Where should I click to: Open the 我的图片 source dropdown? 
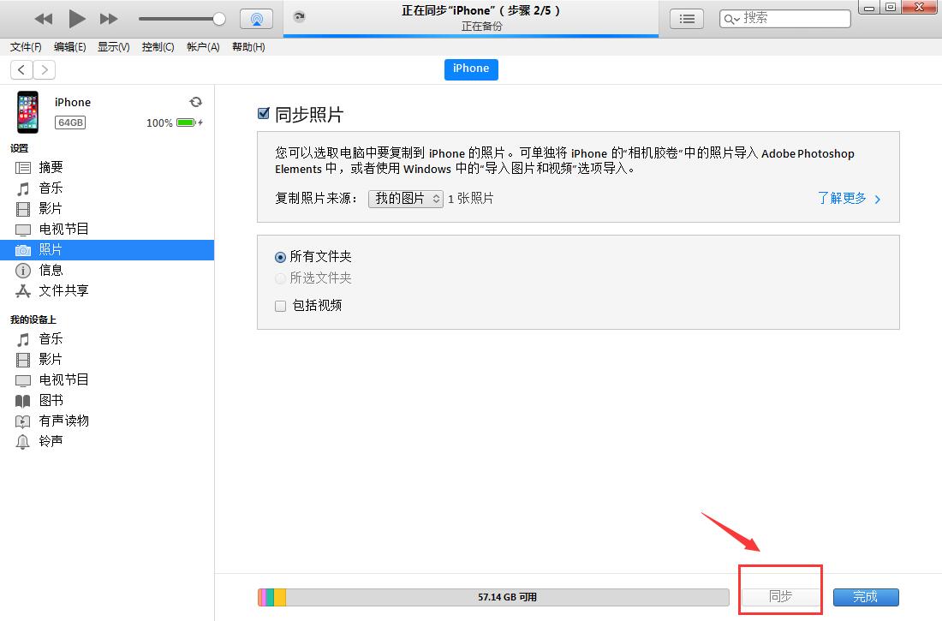point(405,198)
